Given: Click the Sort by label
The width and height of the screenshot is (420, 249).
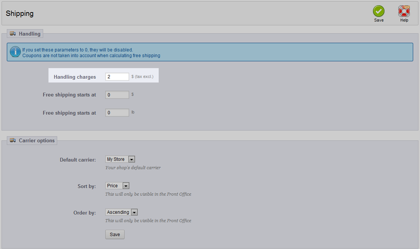Looking at the screenshot, I should [x=86, y=186].
